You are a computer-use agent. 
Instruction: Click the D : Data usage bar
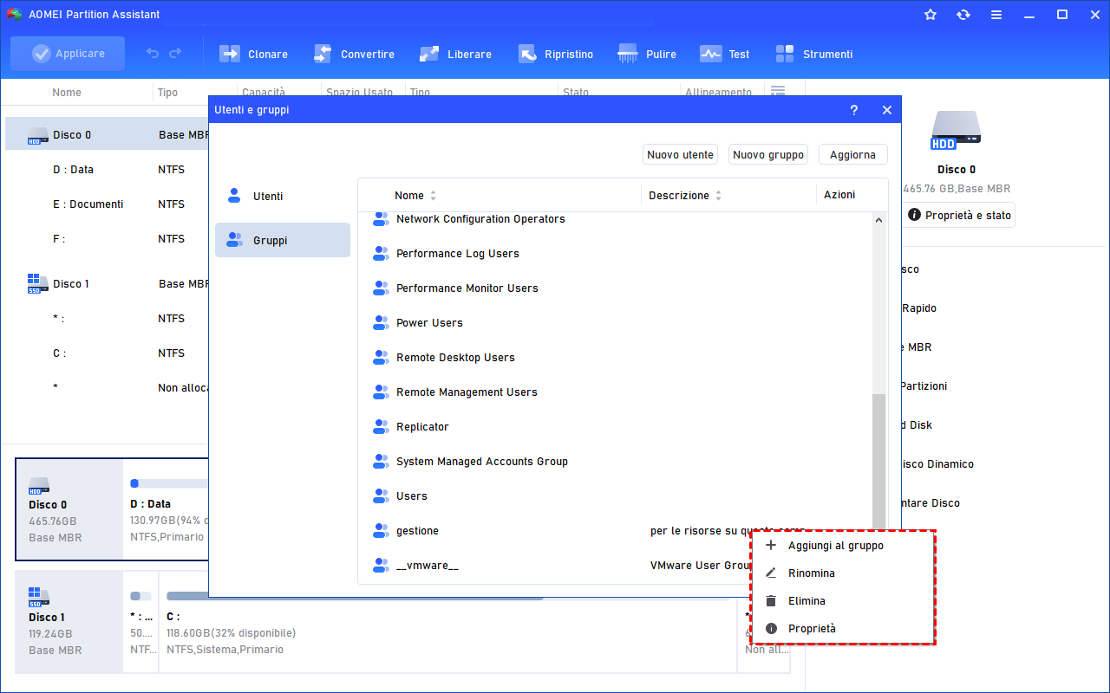point(170,483)
